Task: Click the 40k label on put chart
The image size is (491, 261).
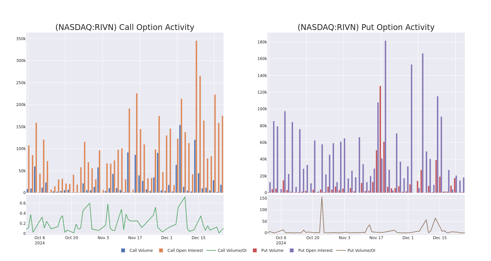Action: tap(264, 159)
